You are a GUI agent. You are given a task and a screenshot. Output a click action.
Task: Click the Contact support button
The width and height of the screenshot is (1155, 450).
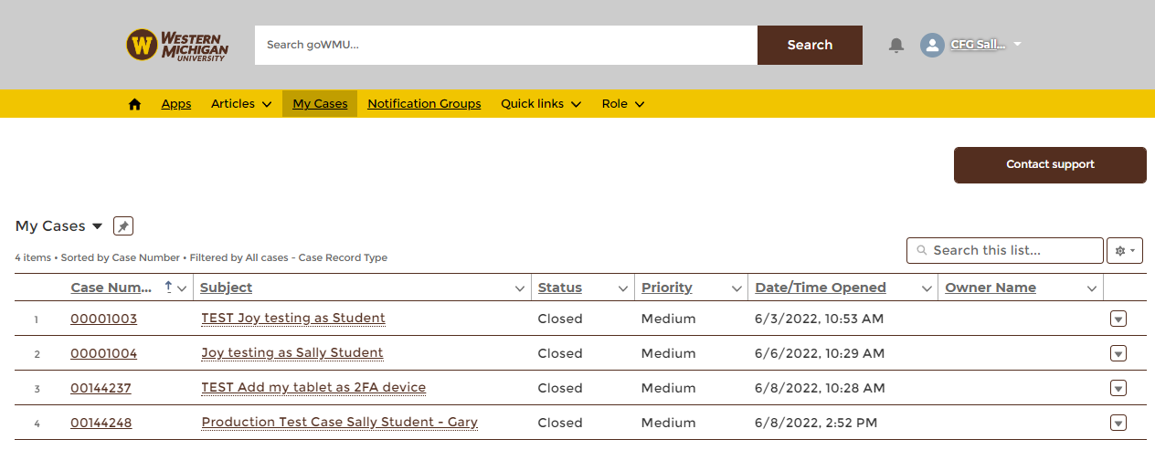pos(1050,164)
